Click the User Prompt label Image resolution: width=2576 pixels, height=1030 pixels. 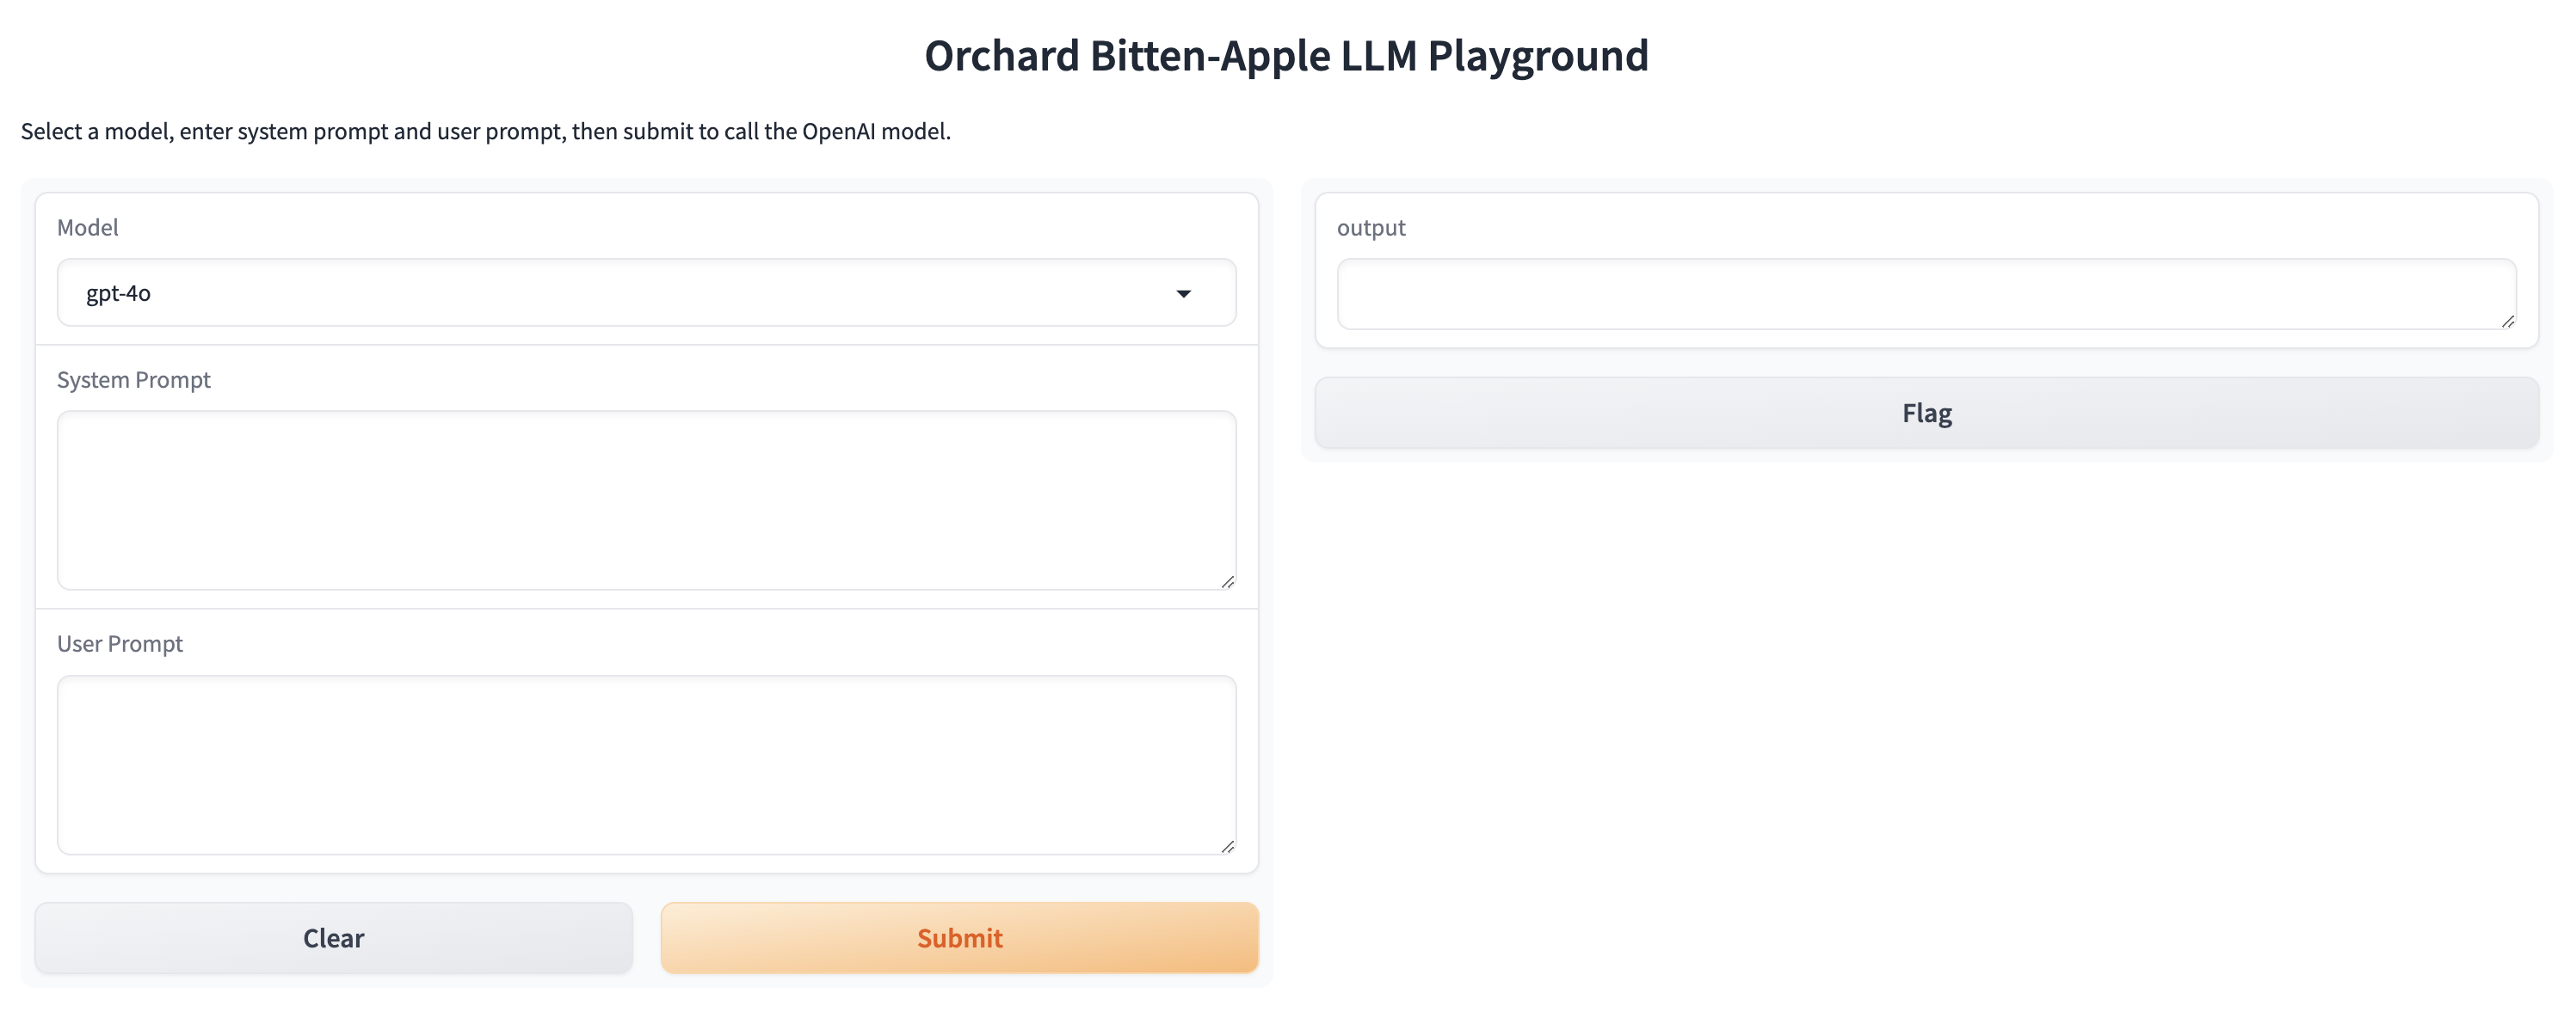(x=119, y=643)
